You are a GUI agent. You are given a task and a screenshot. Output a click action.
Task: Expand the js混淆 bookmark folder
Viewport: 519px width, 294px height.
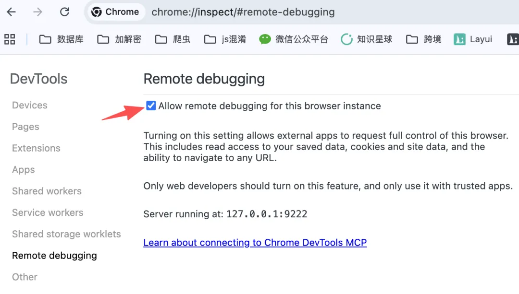point(225,39)
